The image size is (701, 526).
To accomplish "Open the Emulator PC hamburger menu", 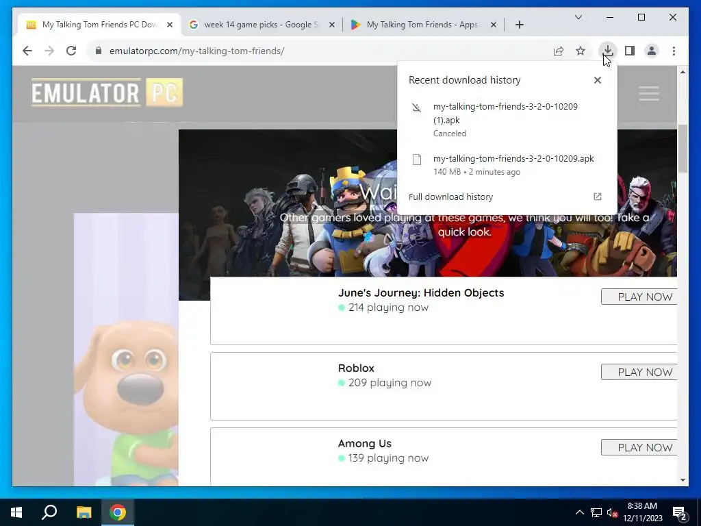I will 649,93.
